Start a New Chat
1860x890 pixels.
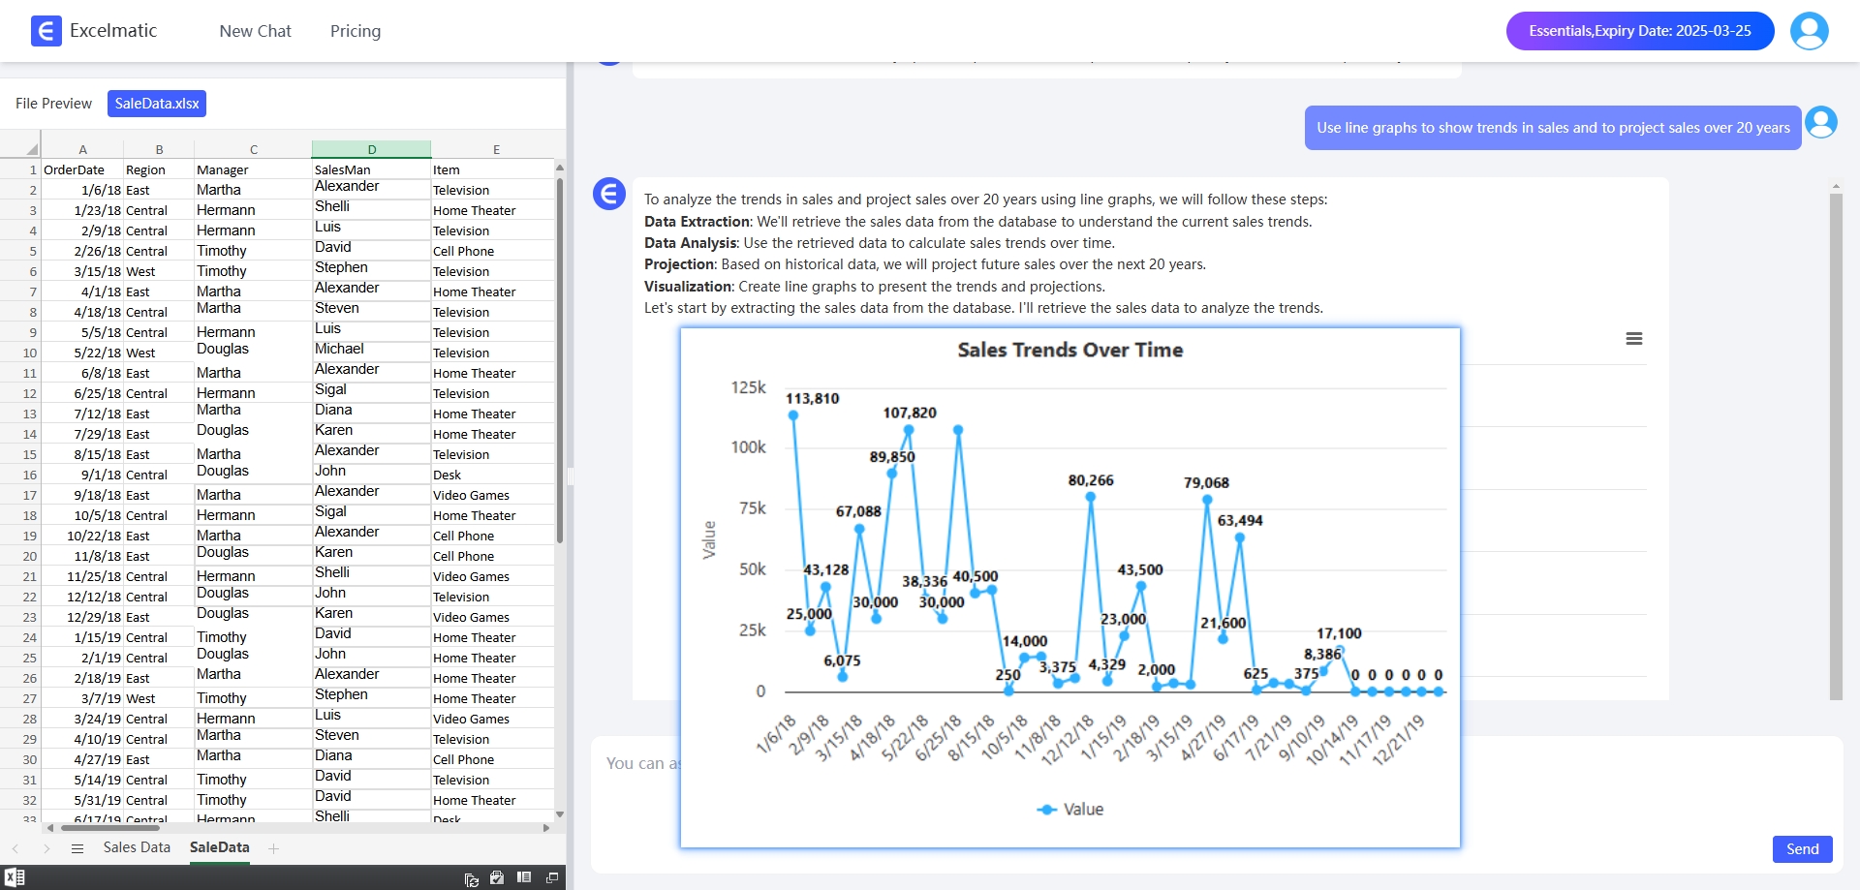pos(255,31)
